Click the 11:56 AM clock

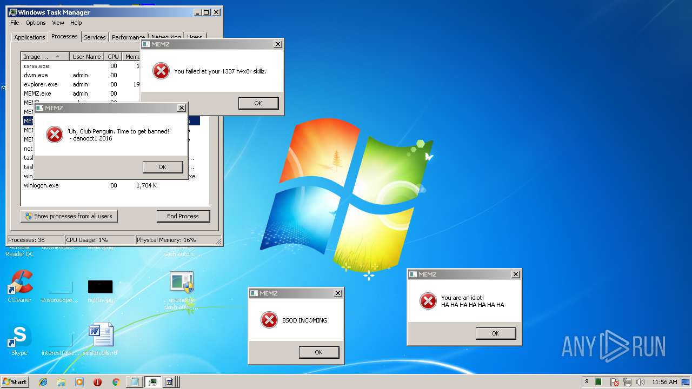point(664,382)
